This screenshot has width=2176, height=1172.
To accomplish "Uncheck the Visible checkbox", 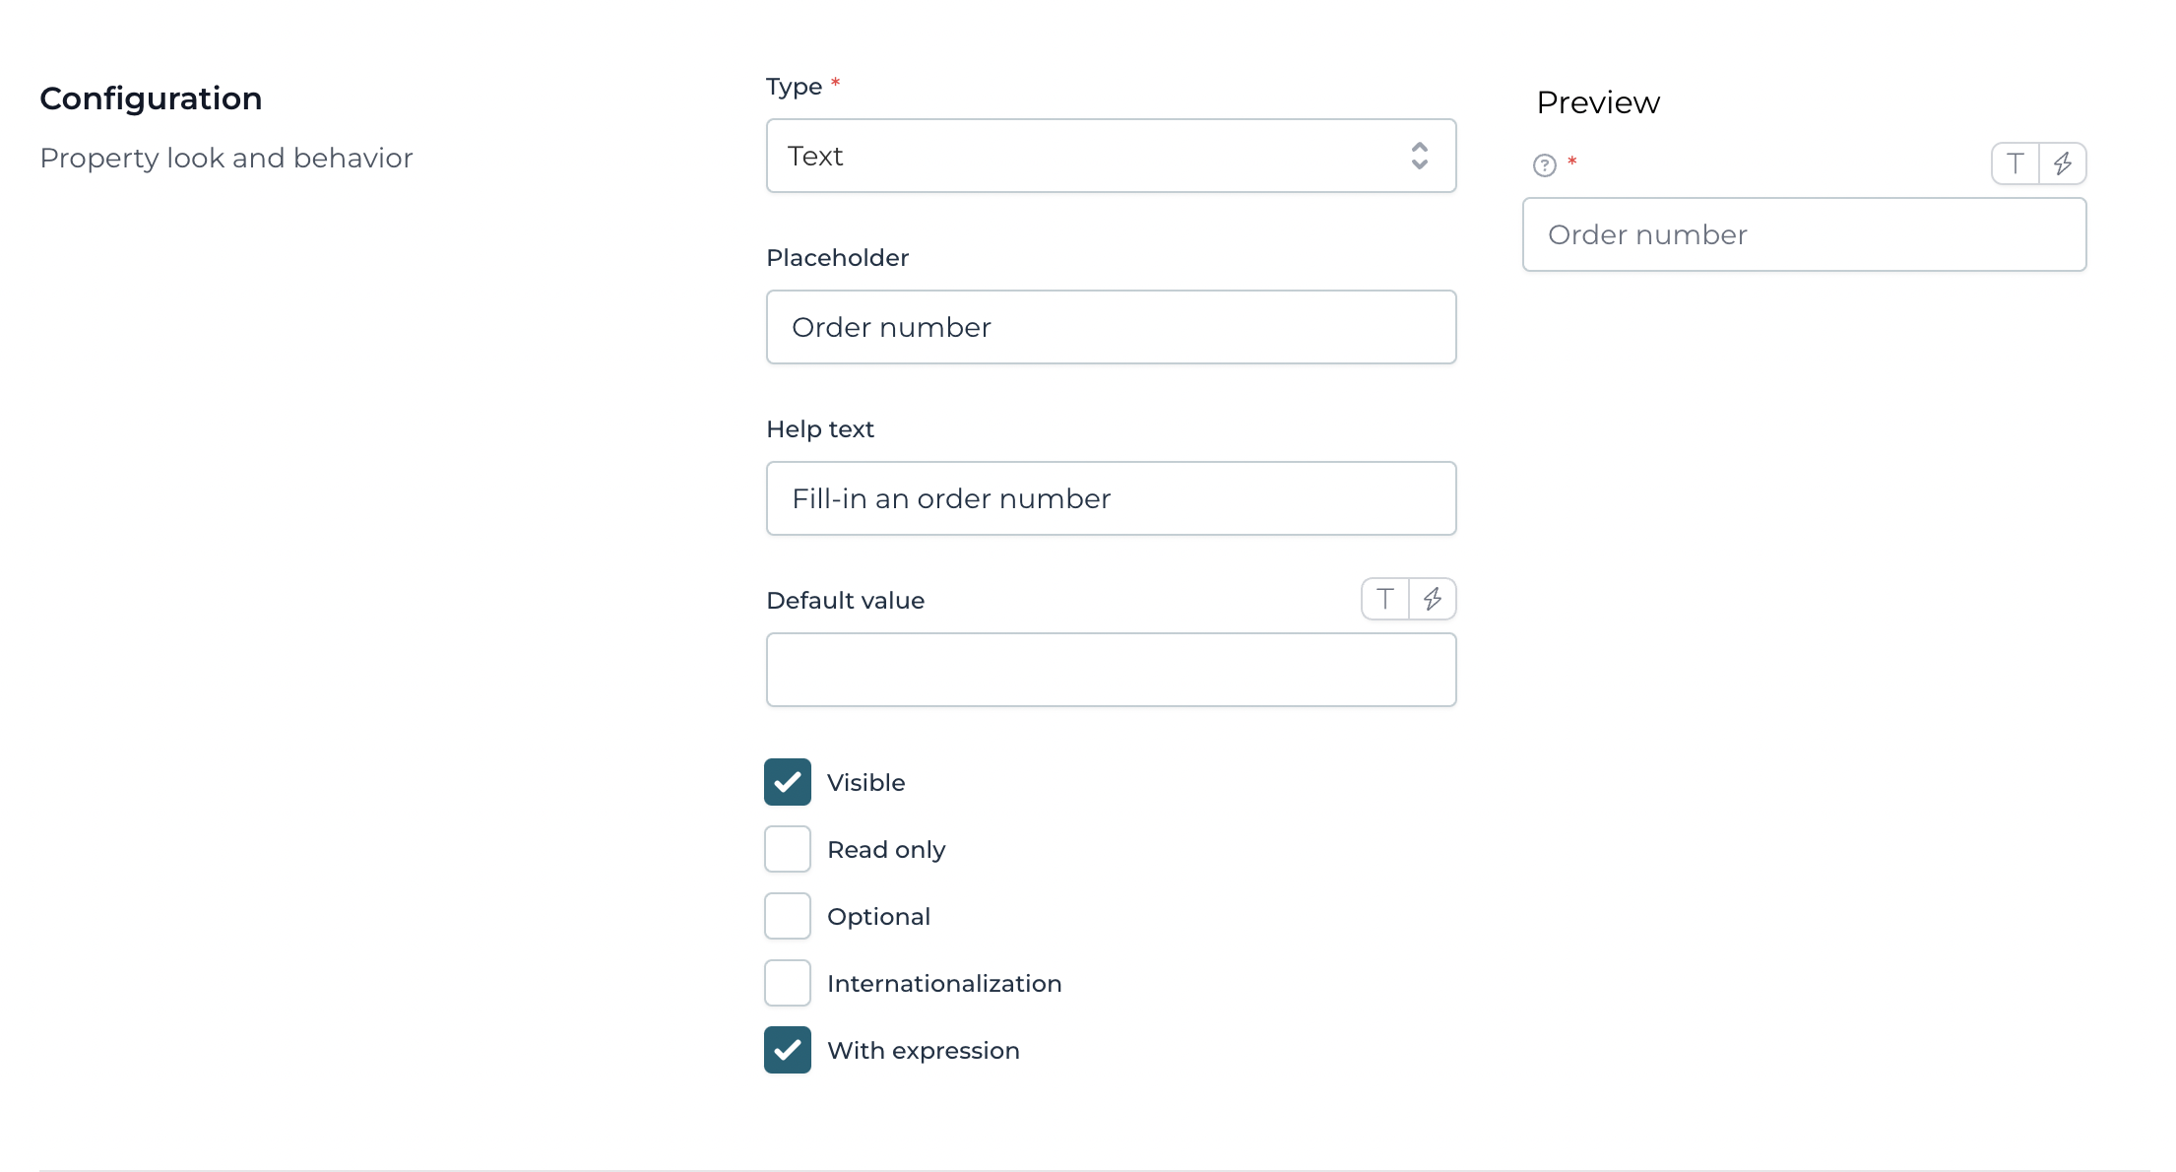I will coord(787,781).
